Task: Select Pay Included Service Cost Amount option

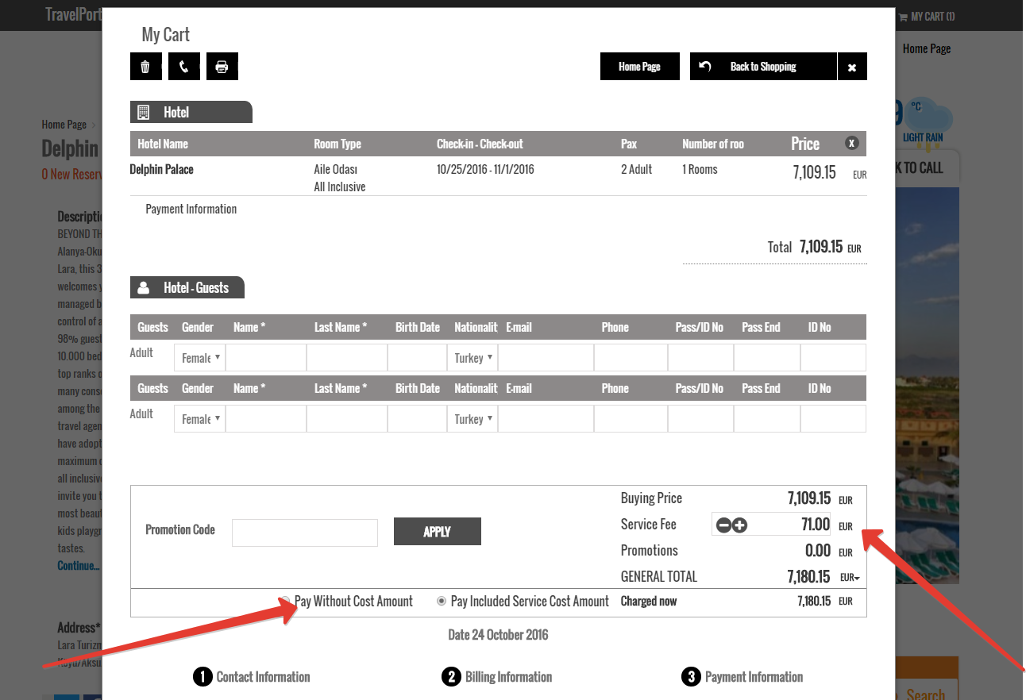Action: (442, 602)
